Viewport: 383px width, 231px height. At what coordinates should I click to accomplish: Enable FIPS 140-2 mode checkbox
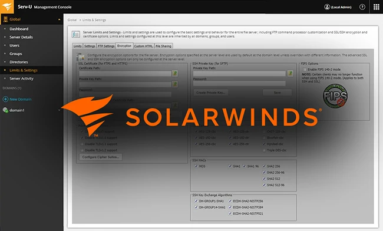coord(305,70)
